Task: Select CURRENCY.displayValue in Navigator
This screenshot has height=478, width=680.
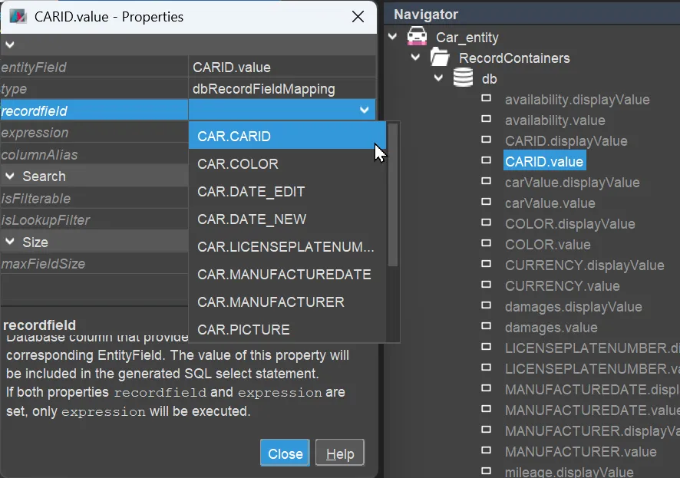Action: click(x=585, y=265)
